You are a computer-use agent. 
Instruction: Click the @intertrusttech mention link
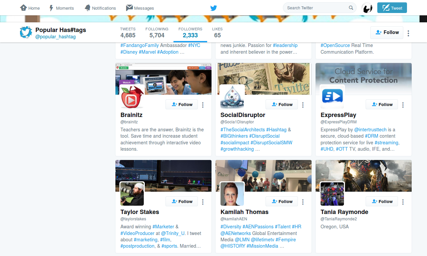click(x=370, y=130)
